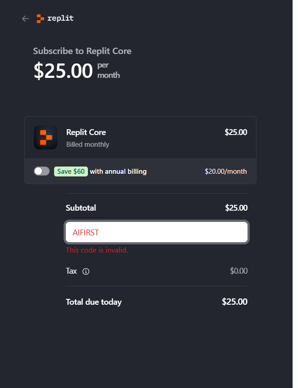Screen dimensions: 298x388
Task: Click the $20.00/month annual price
Action: click(225, 171)
